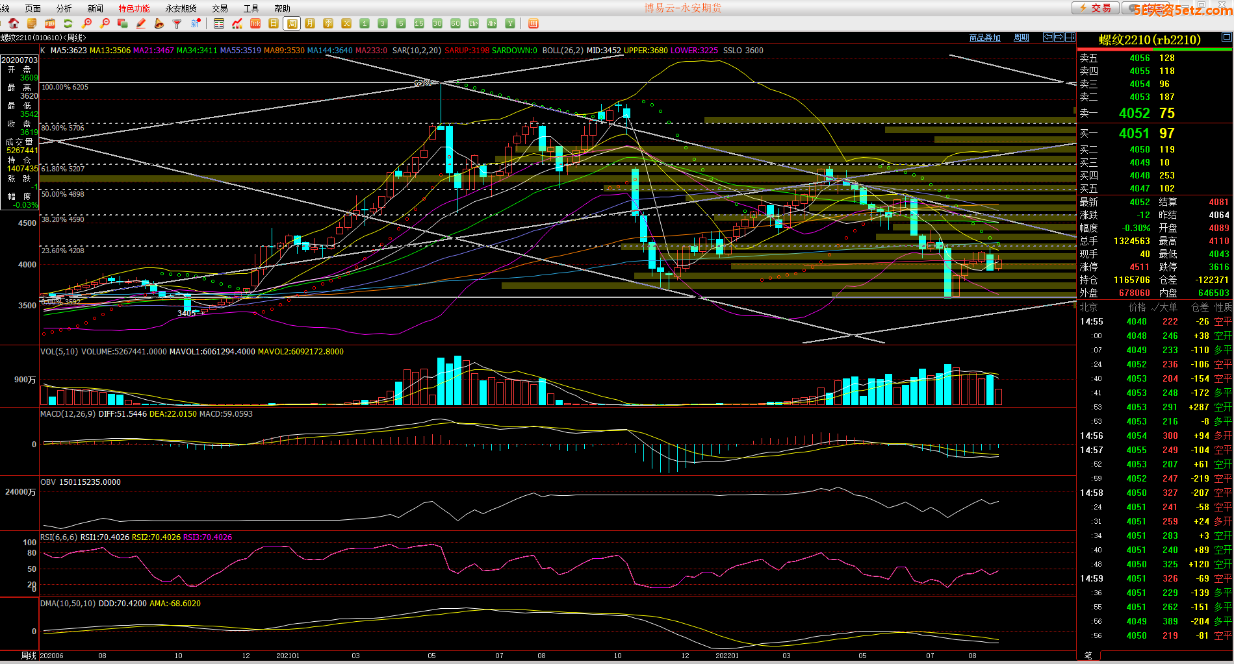The image size is (1234, 664).
Task: Open the 帮助 menu
Action: [282, 8]
